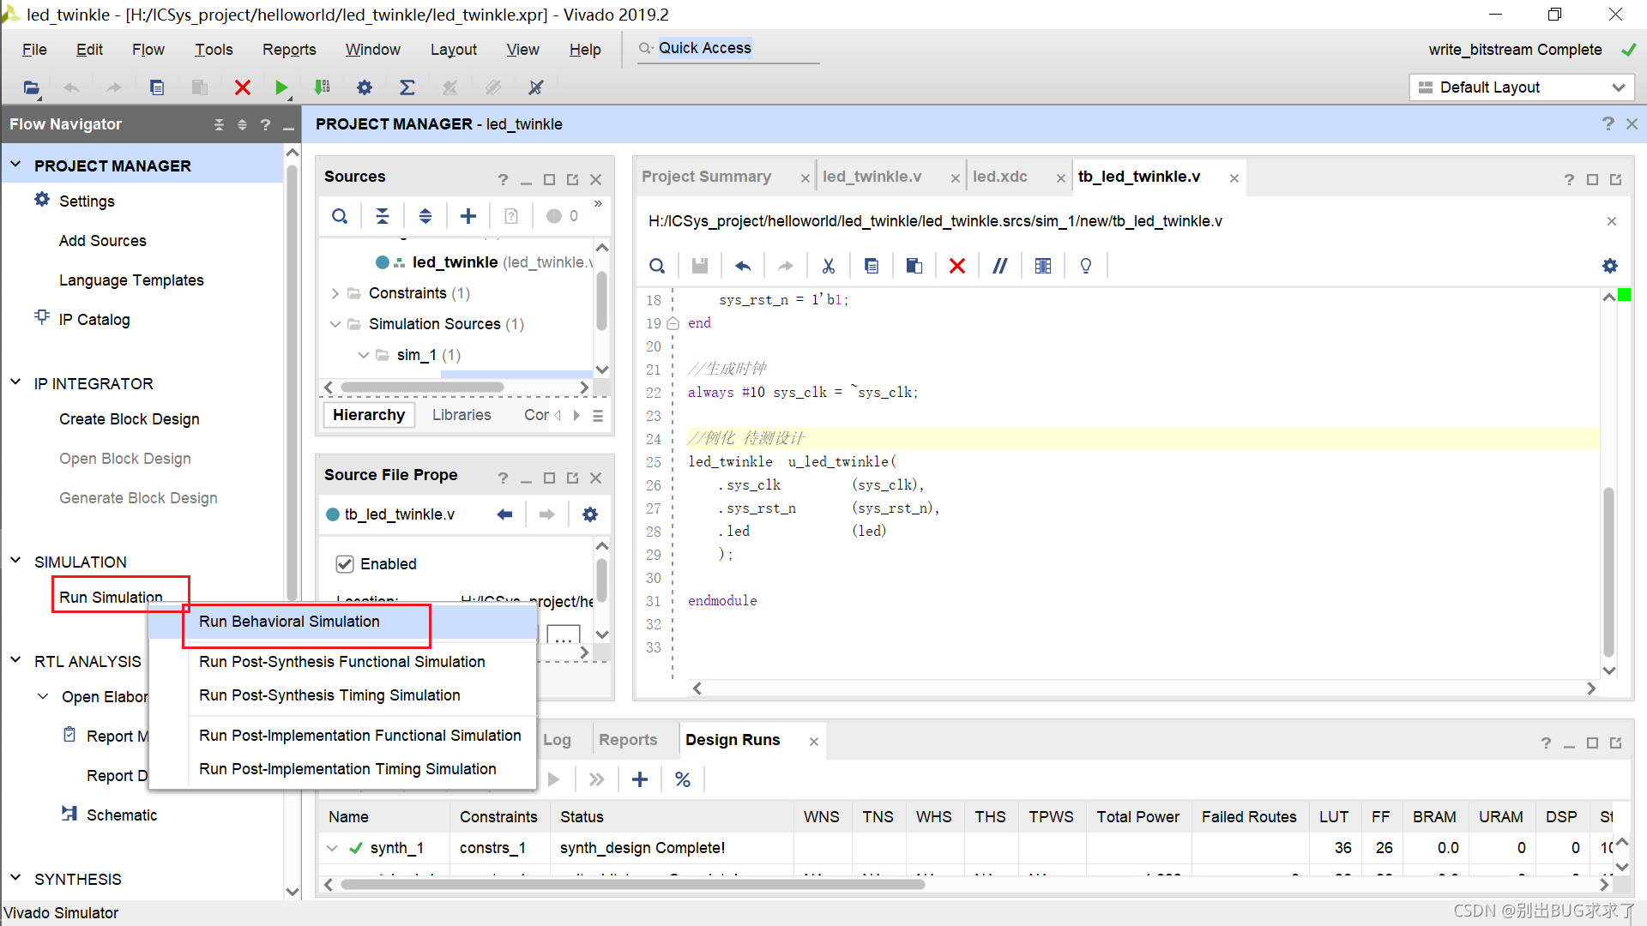Viewport: 1647px width, 926px height.
Task: Open the Libraries tab in Sources
Action: click(462, 415)
